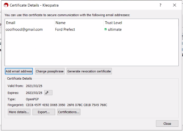
Task: View Certifications for this key
Action: [x=69, y=112]
